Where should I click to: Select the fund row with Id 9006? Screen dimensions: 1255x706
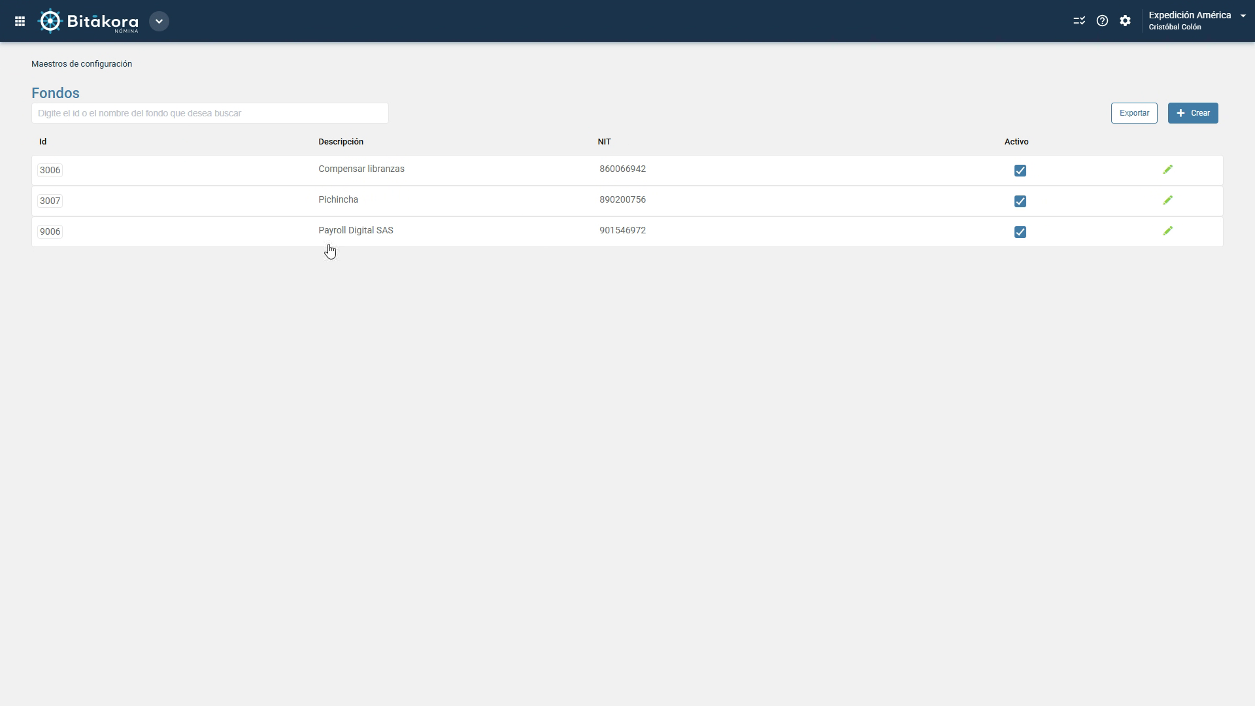[x=627, y=231]
